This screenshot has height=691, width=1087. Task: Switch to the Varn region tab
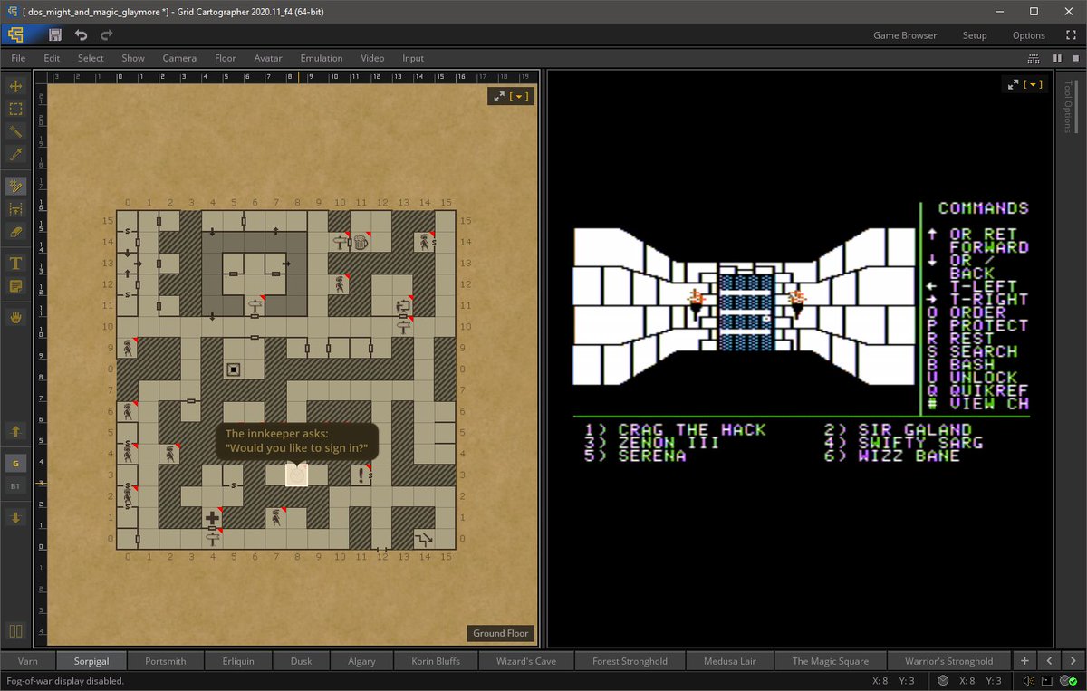[28, 661]
